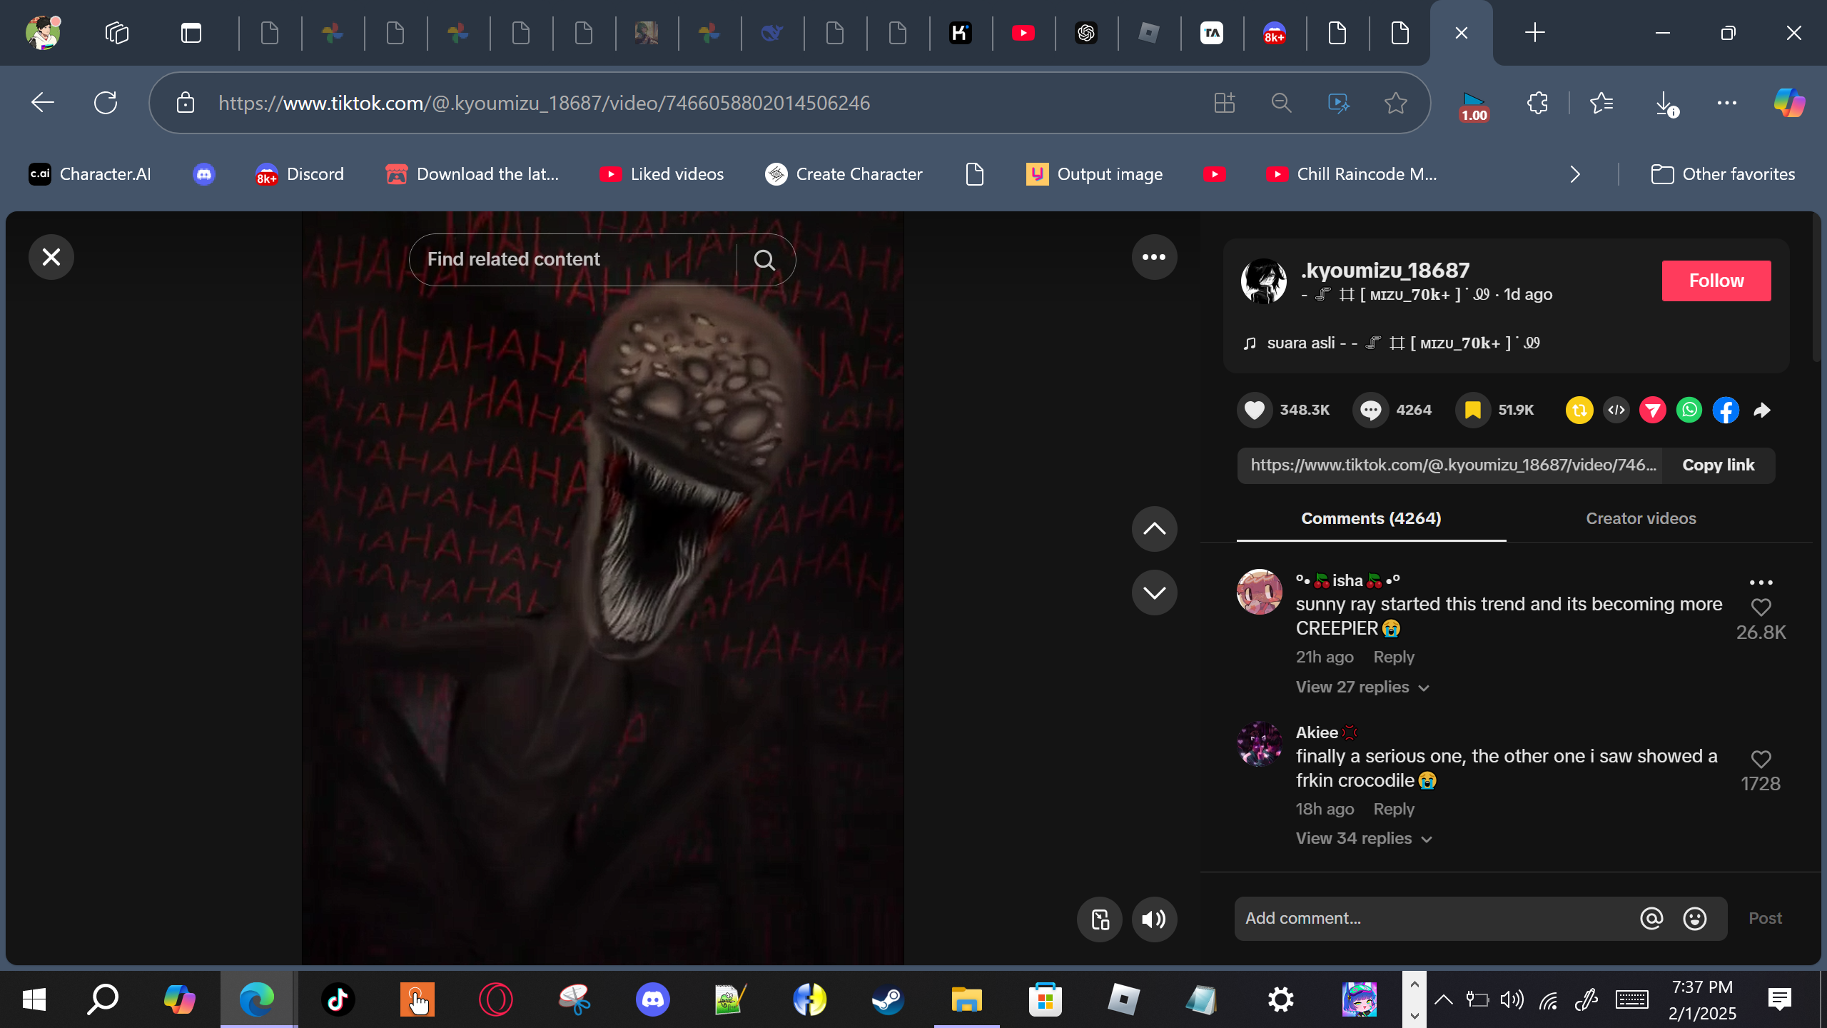Like the video with heart icon
Image resolution: width=1827 pixels, height=1028 pixels.
(1255, 410)
